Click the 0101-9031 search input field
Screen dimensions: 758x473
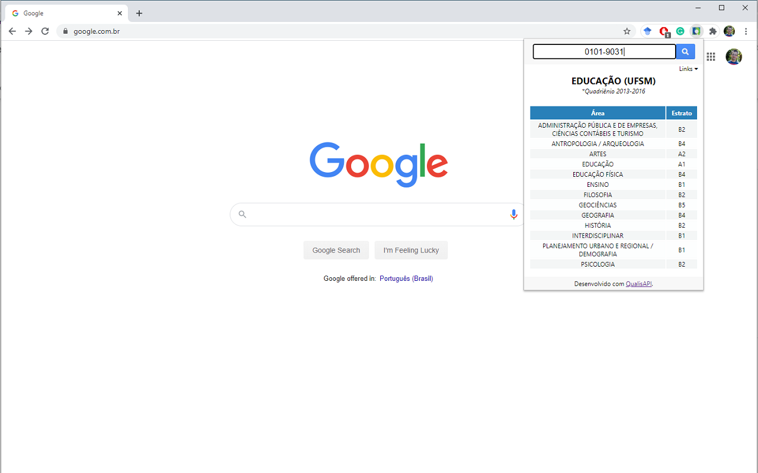(603, 51)
